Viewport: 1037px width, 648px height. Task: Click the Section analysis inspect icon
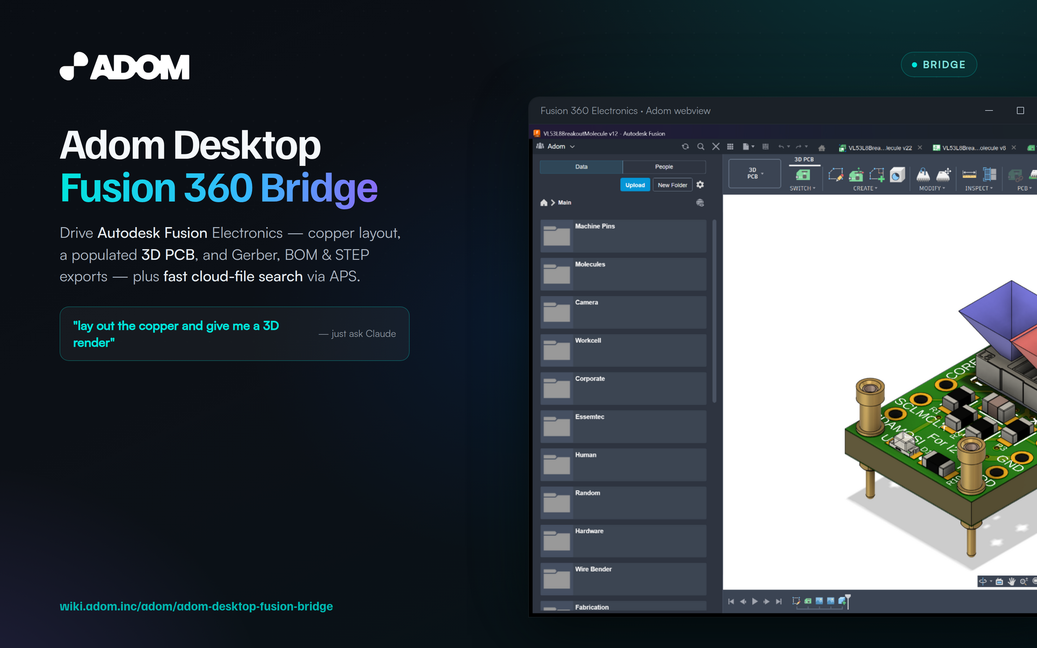pos(990,175)
